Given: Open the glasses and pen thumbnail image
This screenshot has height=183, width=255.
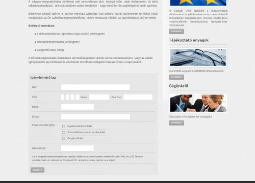Looking at the screenshot, I should [198, 57].
